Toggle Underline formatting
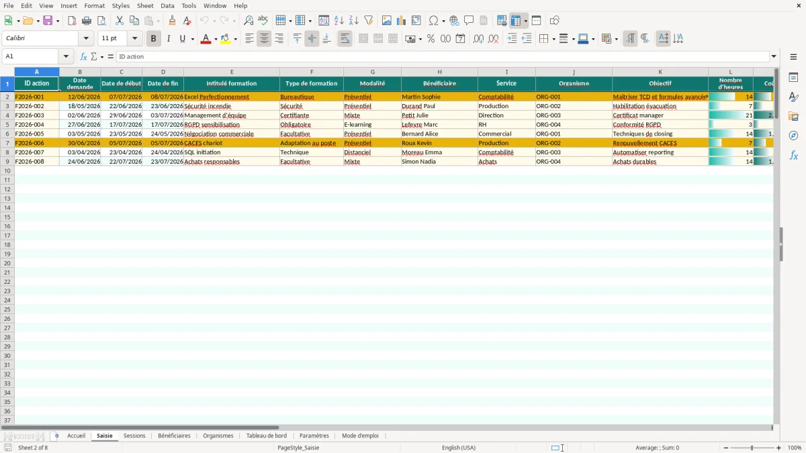Viewport: 806px width, 453px height. 183,39
